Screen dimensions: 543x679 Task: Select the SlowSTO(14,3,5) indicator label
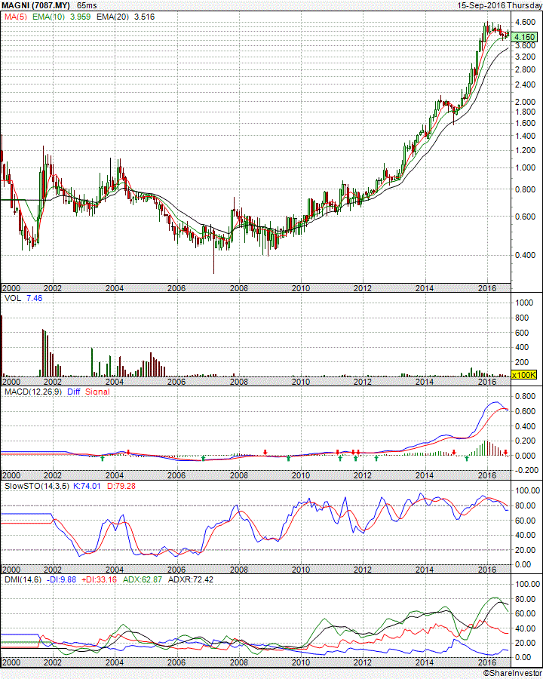pyautogui.click(x=37, y=487)
